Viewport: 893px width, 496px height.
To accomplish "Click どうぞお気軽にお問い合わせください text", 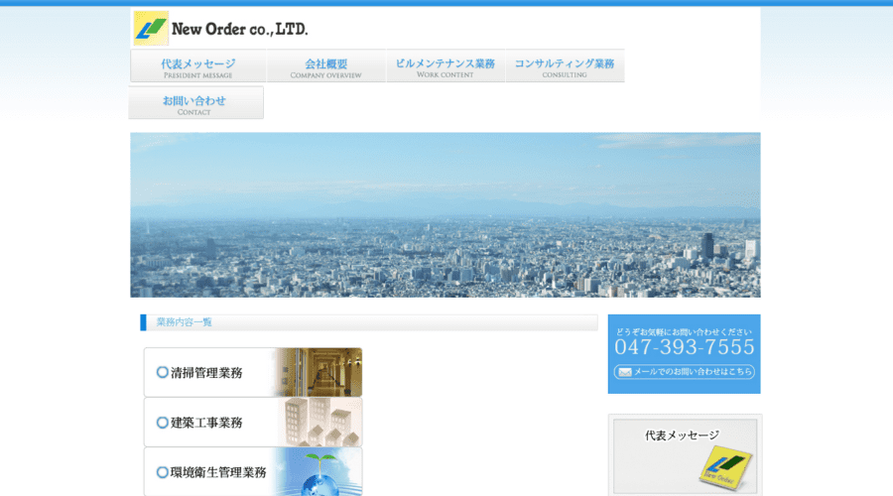I will click(x=684, y=331).
